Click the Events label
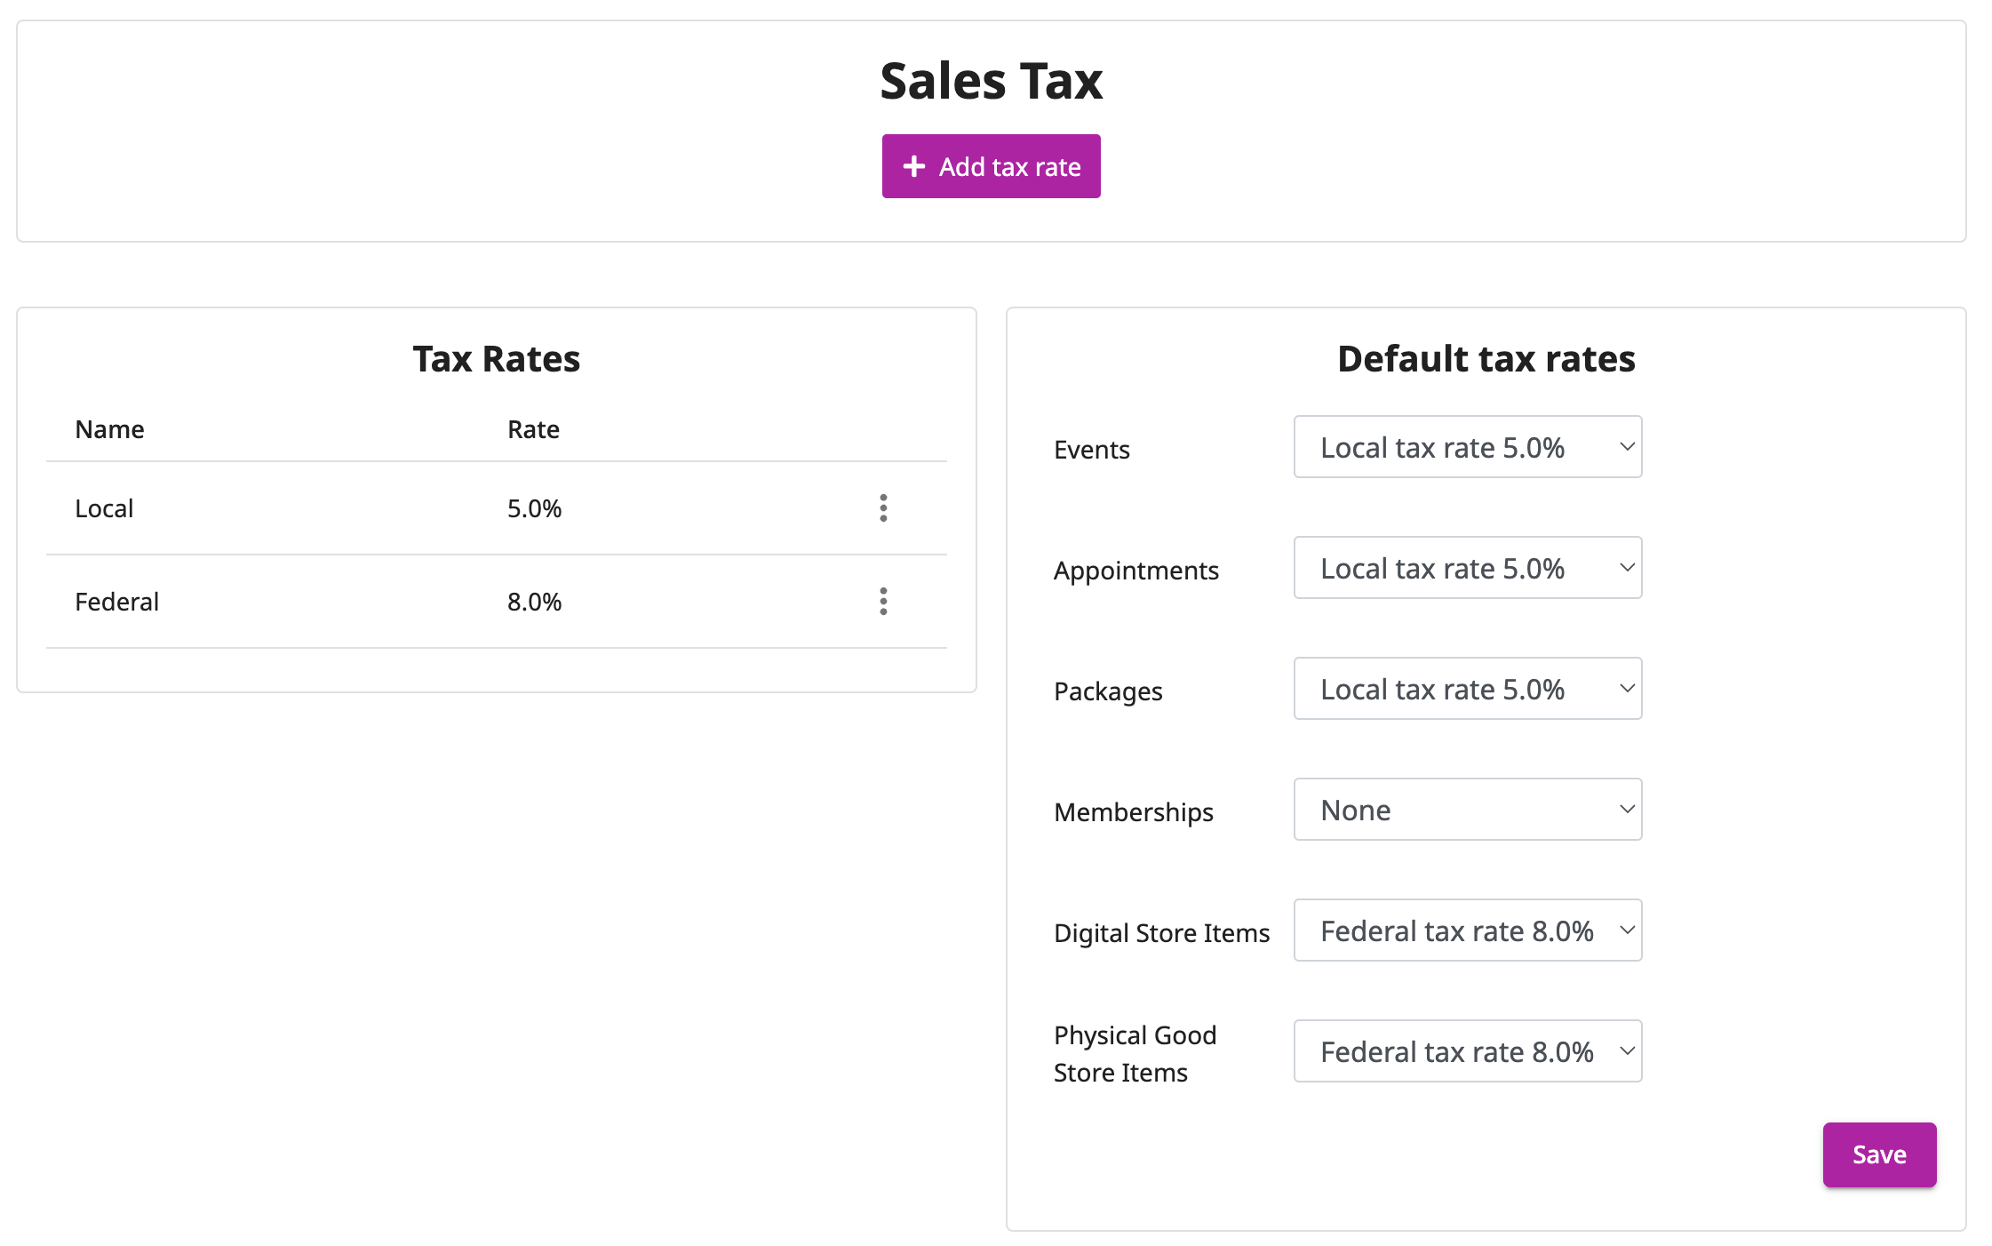Image resolution: width=1992 pixels, height=1246 pixels. click(1091, 450)
